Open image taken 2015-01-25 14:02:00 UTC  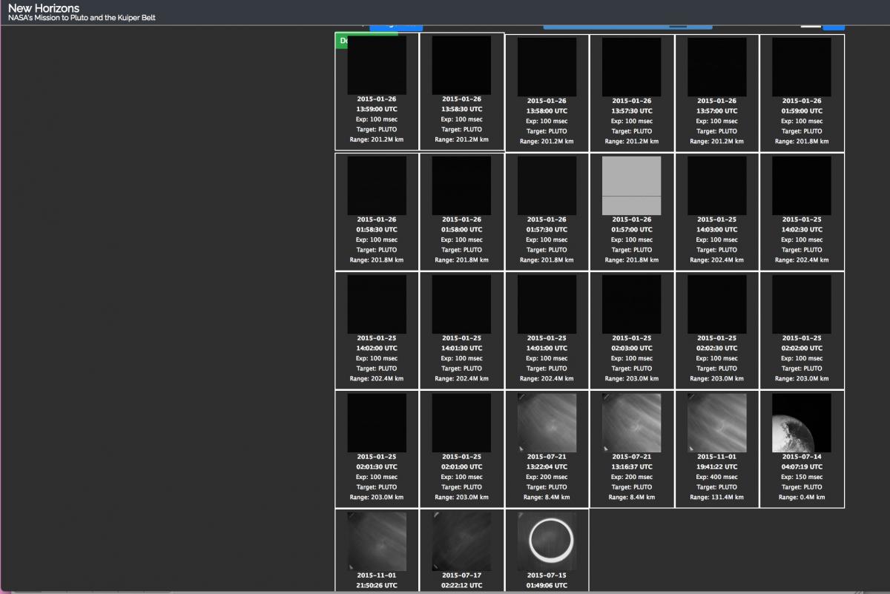[377, 305]
